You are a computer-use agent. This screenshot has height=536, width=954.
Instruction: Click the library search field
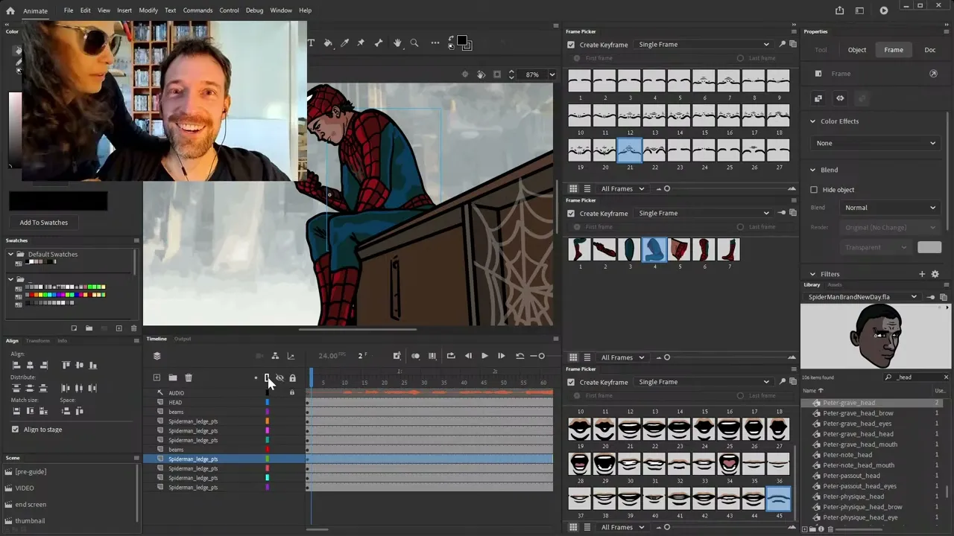coord(917,377)
